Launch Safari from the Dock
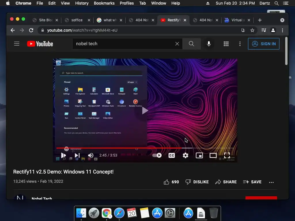 [x=119, y=213]
